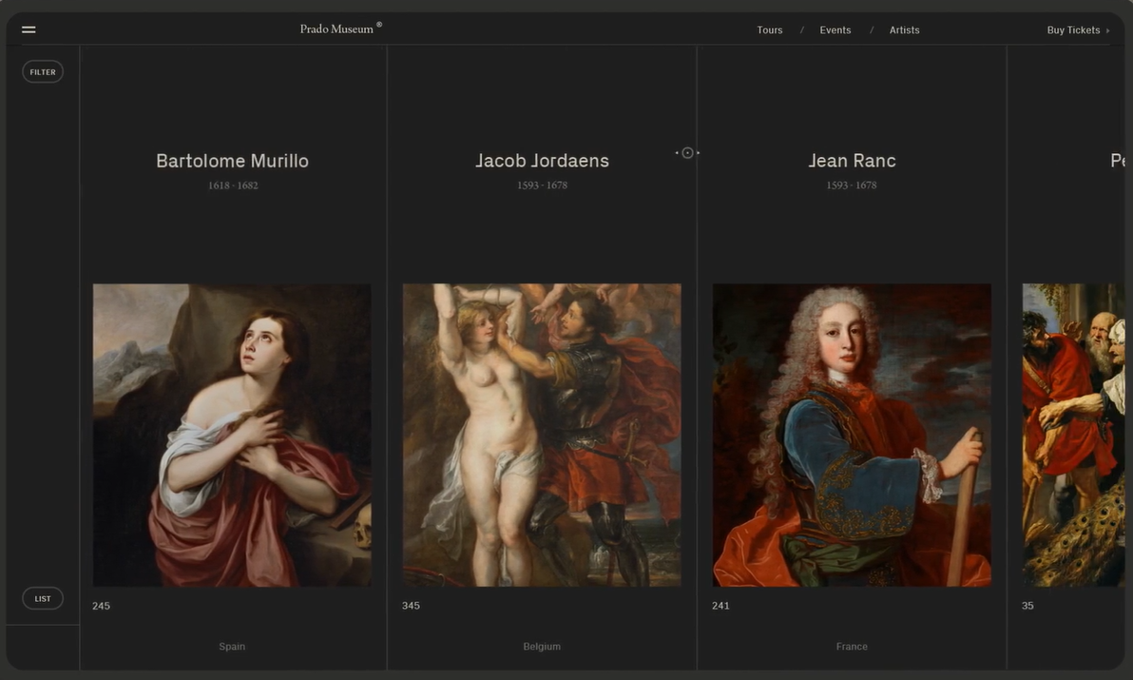Click the Buy Tickets link
Viewport: 1133px width, 680px height.
[x=1073, y=30]
